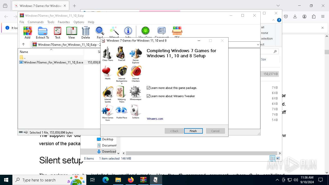Open the Options menu

(x=79, y=22)
